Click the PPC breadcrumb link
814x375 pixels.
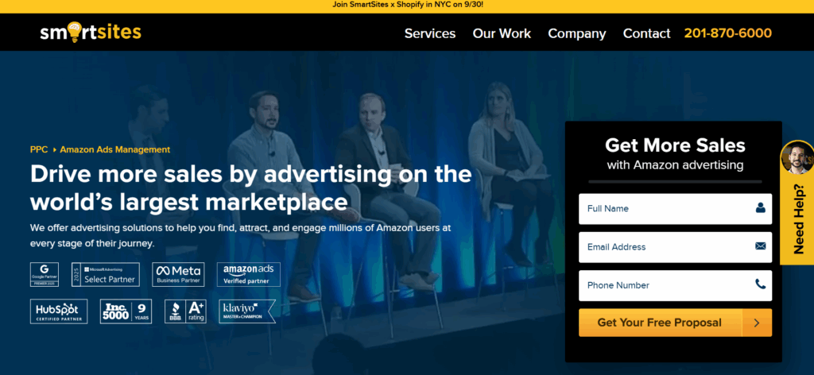(39, 149)
